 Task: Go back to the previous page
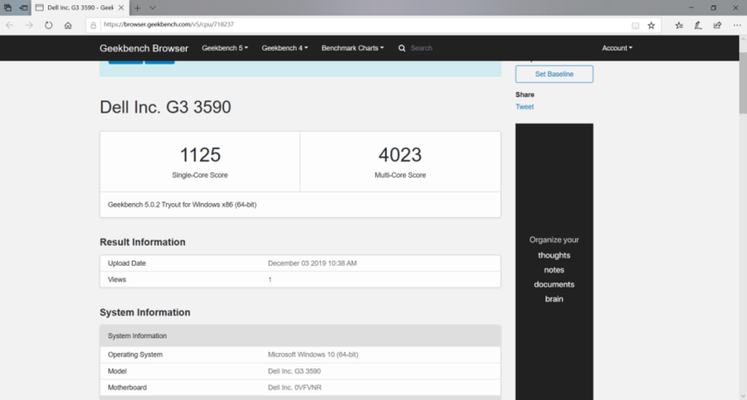(9, 25)
